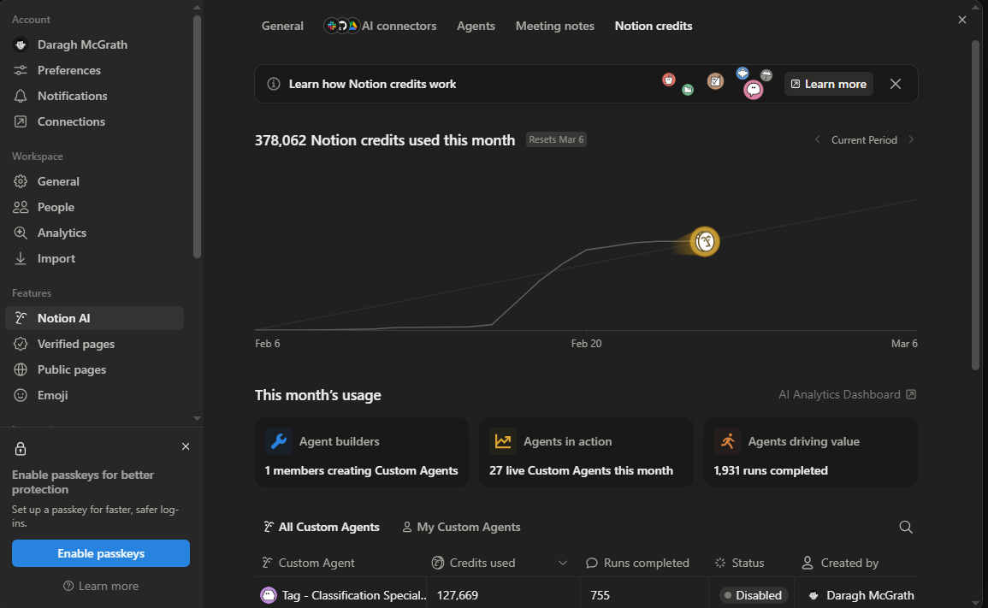Click the Disabled status badge
Image resolution: width=988 pixels, height=608 pixels.
pyautogui.click(x=753, y=595)
